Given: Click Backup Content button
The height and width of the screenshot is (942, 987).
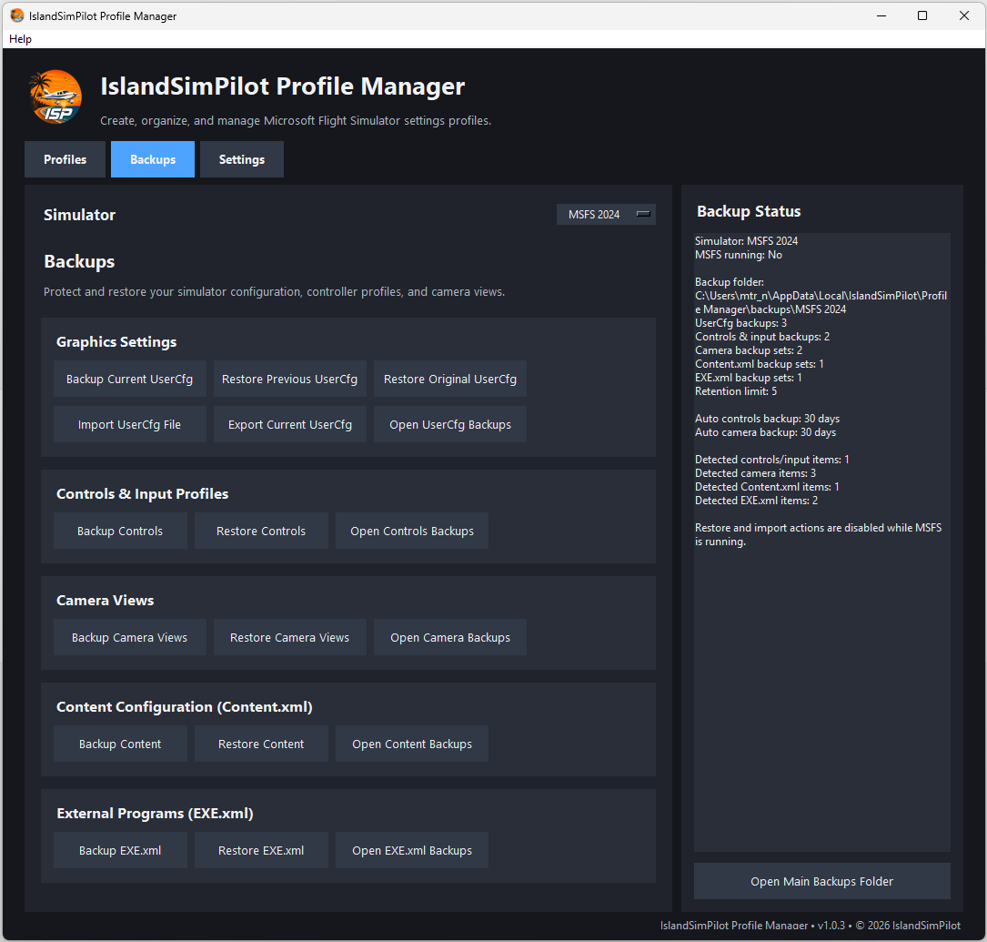Looking at the screenshot, I should click(x=120, y=744).
